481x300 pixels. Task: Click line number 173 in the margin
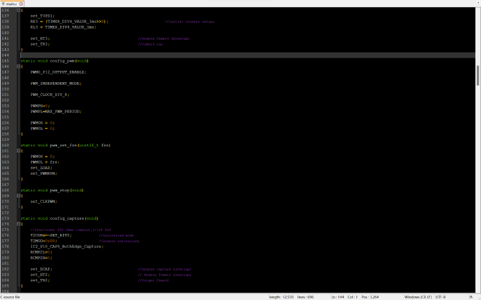[5, 218]
